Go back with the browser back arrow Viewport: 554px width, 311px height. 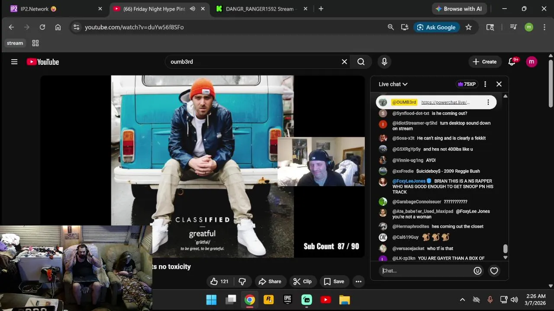tap(11, 27)
